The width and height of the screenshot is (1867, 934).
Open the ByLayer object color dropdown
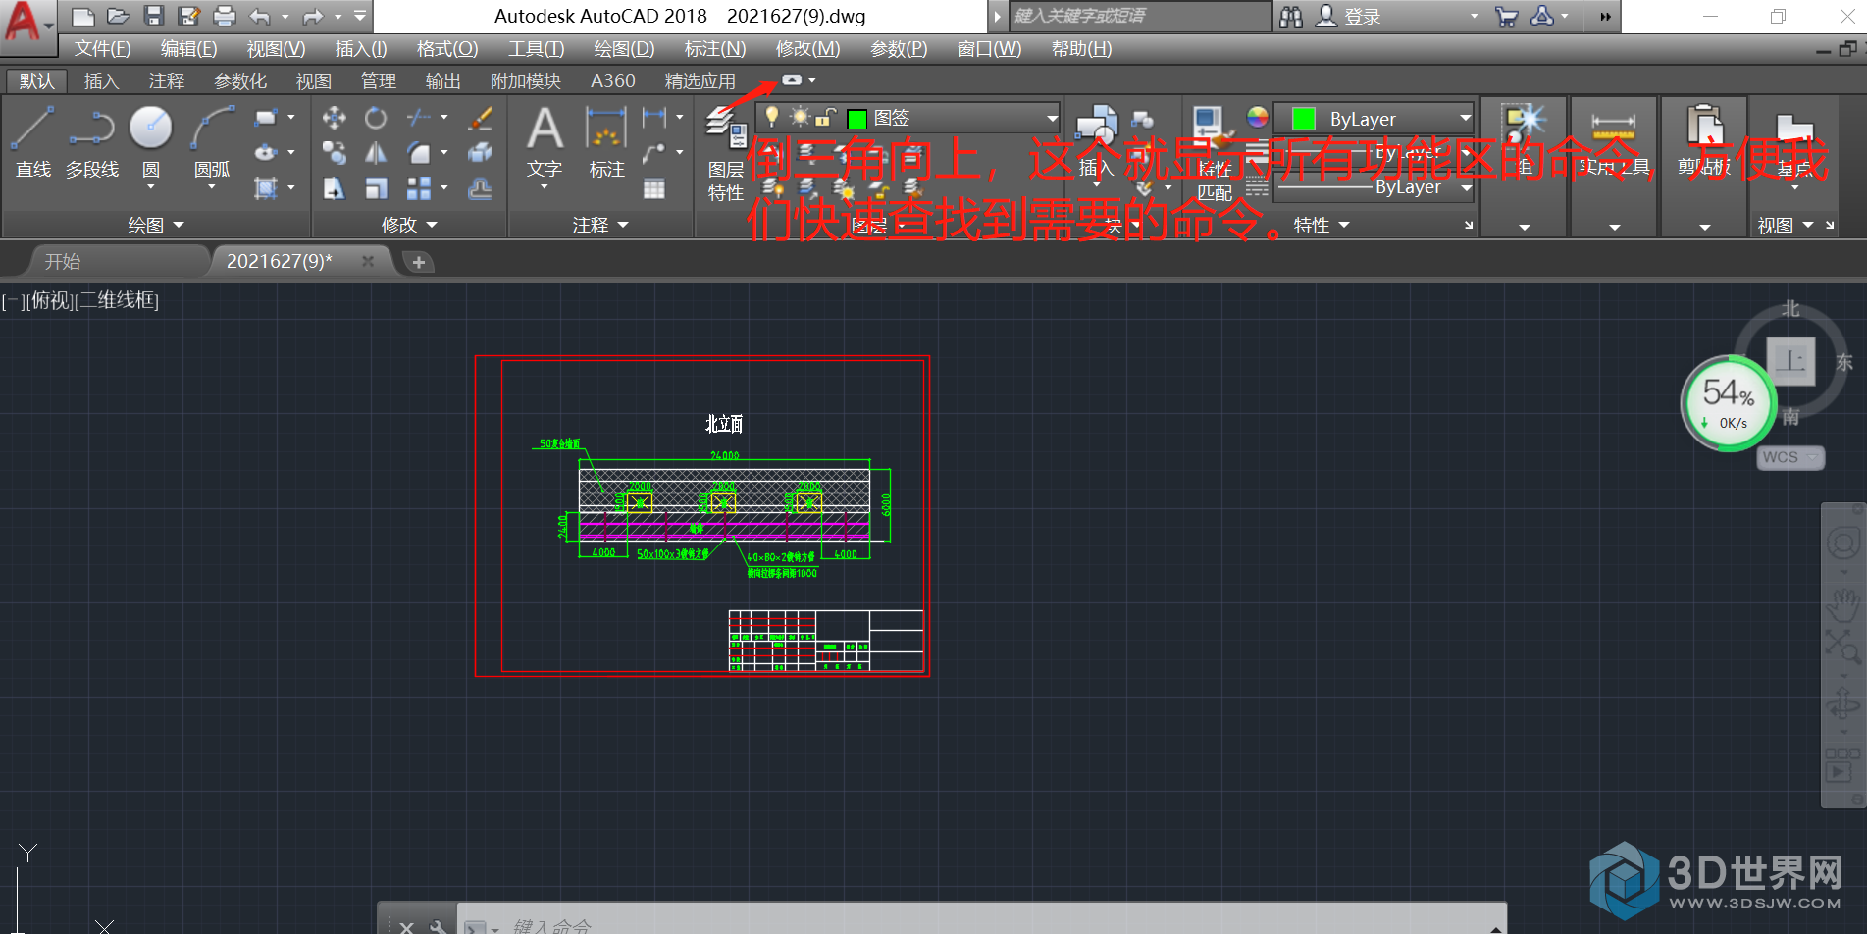(x=1465, y=119)
